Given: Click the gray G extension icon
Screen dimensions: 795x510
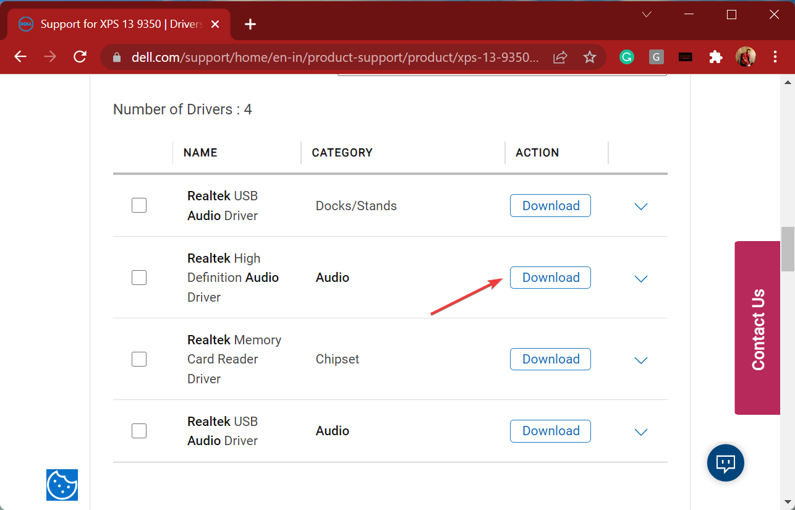Looking at the screenshot, I should tap(657, 57).
